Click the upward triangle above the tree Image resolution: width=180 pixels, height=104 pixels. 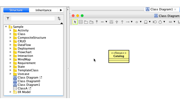(x=62, y=23)
